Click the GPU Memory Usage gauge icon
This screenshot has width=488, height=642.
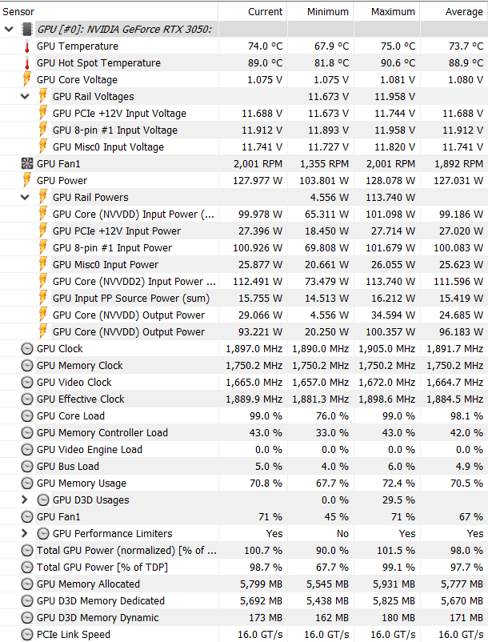(27, 484)
